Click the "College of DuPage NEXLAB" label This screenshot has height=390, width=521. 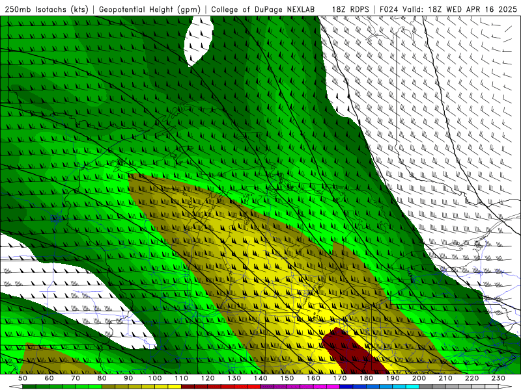(x=263, y=10)
